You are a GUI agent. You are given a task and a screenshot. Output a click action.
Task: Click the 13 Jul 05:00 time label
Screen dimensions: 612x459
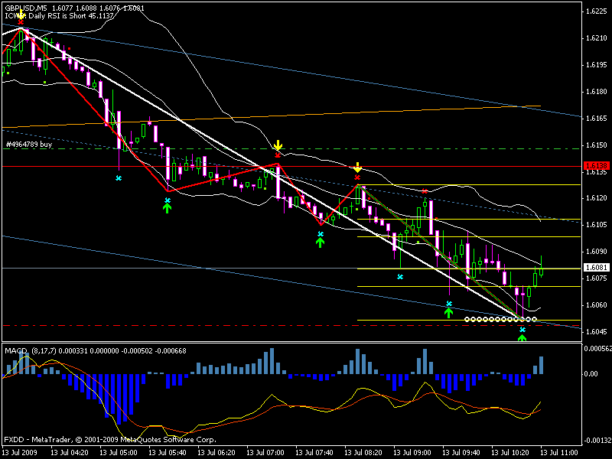coord(119,453)
